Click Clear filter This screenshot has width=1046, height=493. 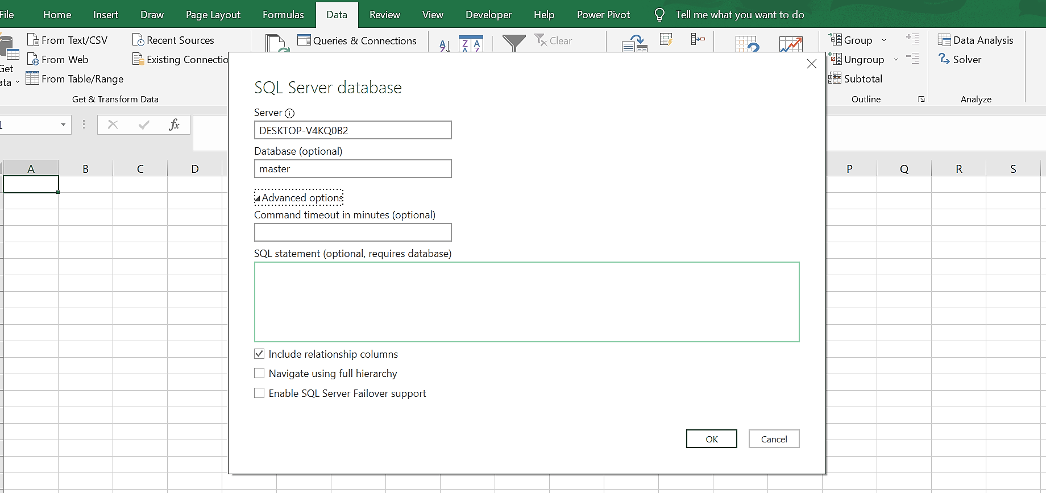[x=554, y=41]
